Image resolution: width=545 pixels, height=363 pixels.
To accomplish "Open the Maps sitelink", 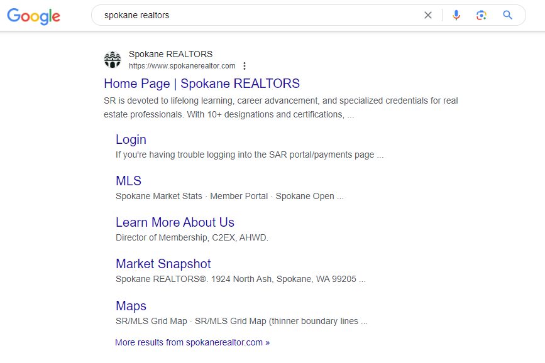I will [x=131, y=306].
